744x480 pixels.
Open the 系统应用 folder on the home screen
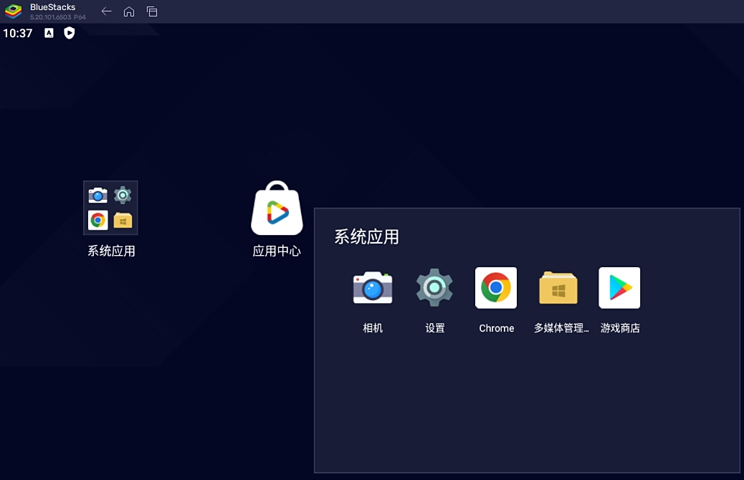[110, 208]
